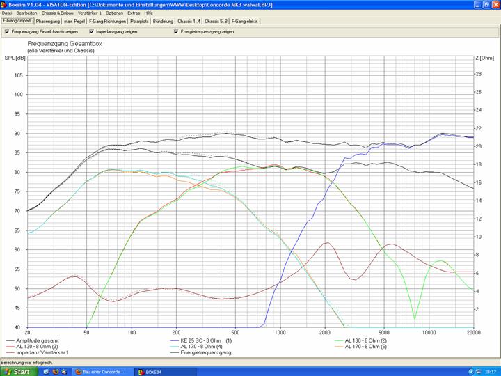Open the Extras menu

[134, 13]
